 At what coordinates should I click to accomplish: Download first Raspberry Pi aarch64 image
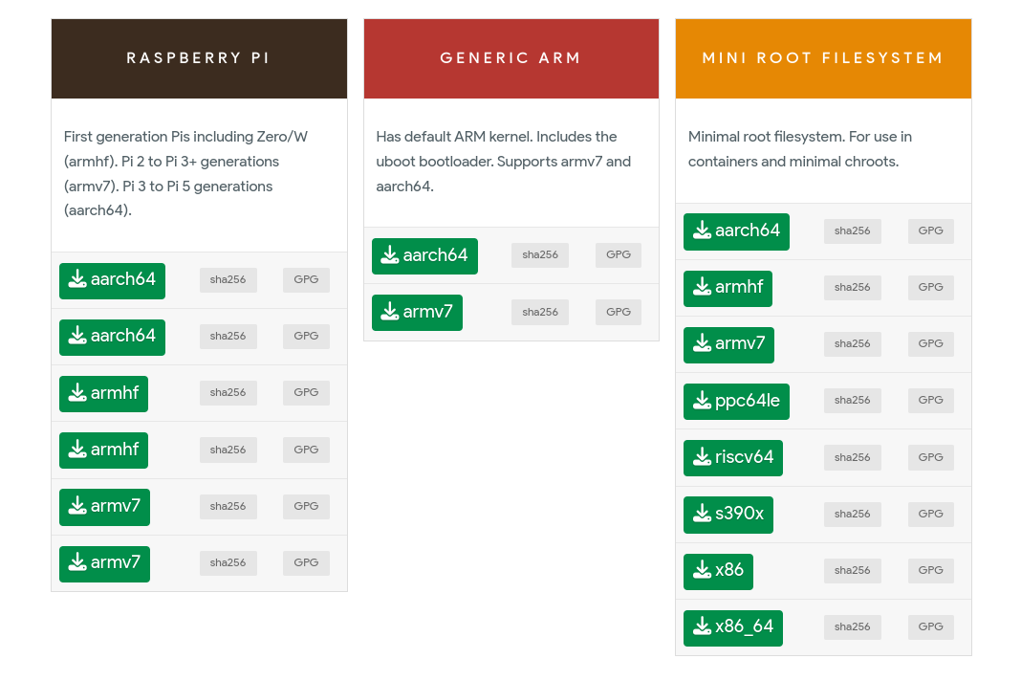[x=112, y=281]
